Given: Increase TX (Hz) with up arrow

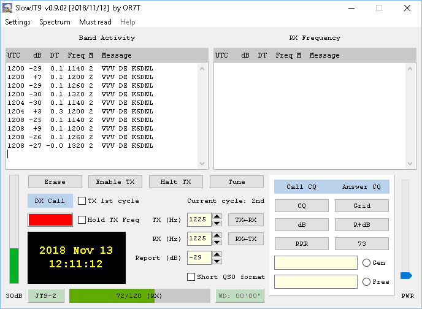Looking at the screenshot, I should tap(217, 216).
